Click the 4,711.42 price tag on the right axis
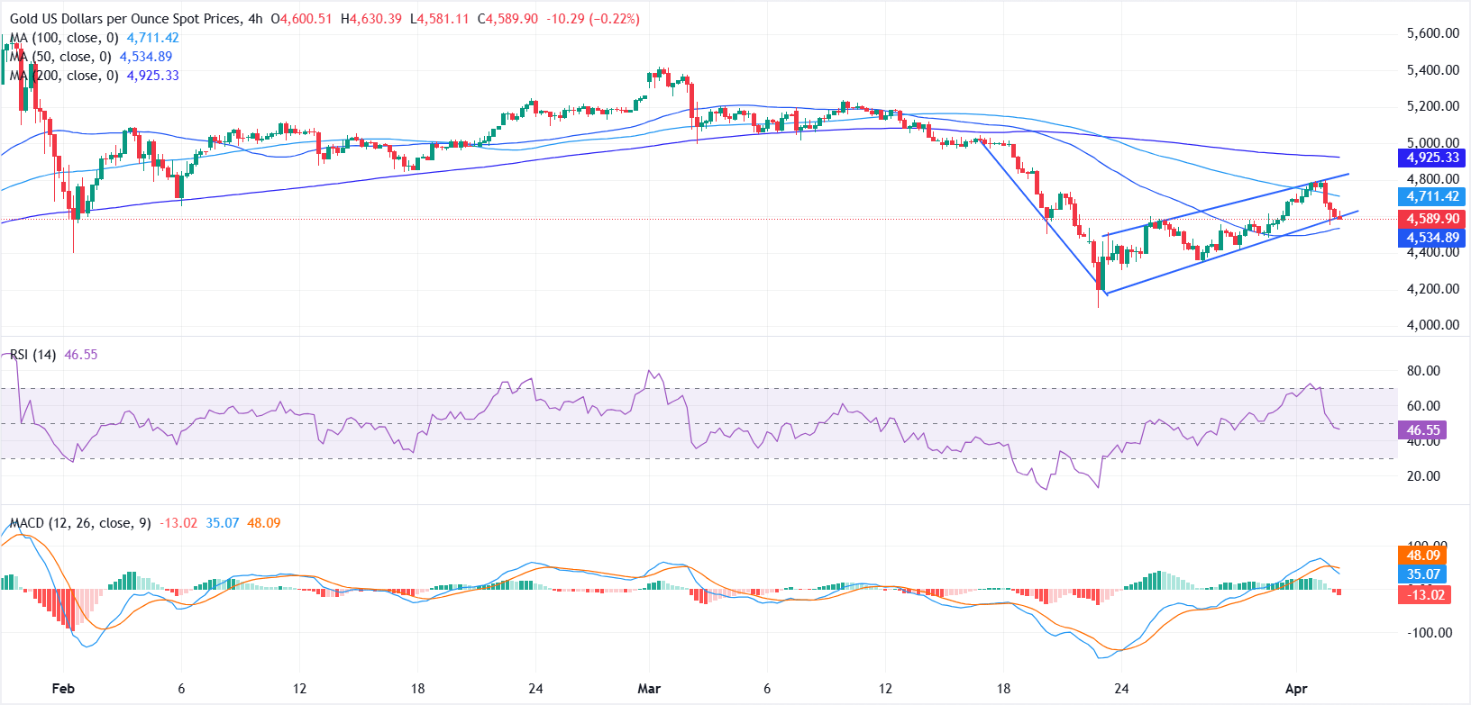Viewport: 1471px width, 705px height. [1432, 196]
